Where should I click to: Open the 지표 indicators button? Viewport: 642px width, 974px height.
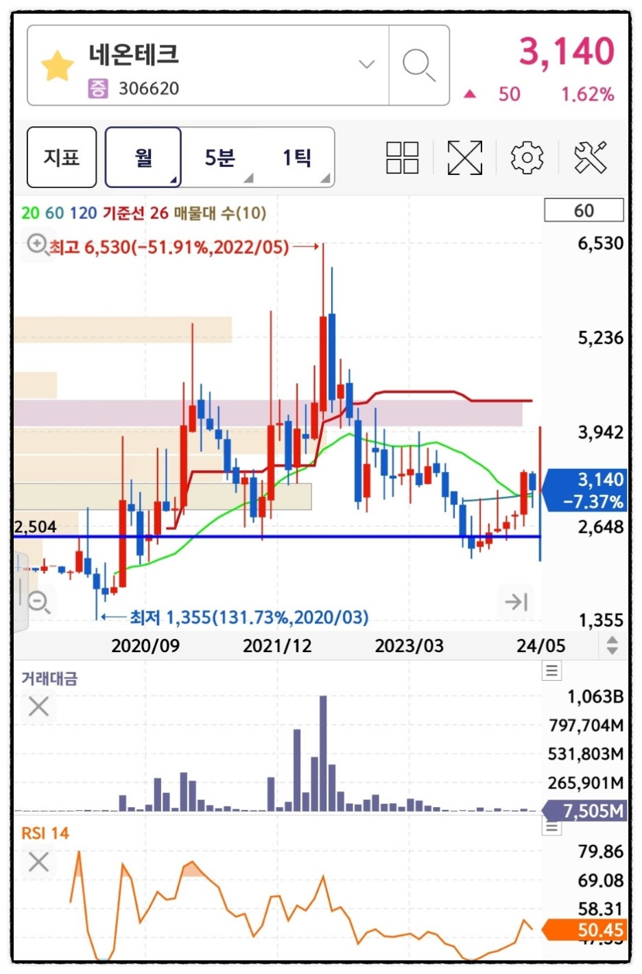[x=62, y=157]
